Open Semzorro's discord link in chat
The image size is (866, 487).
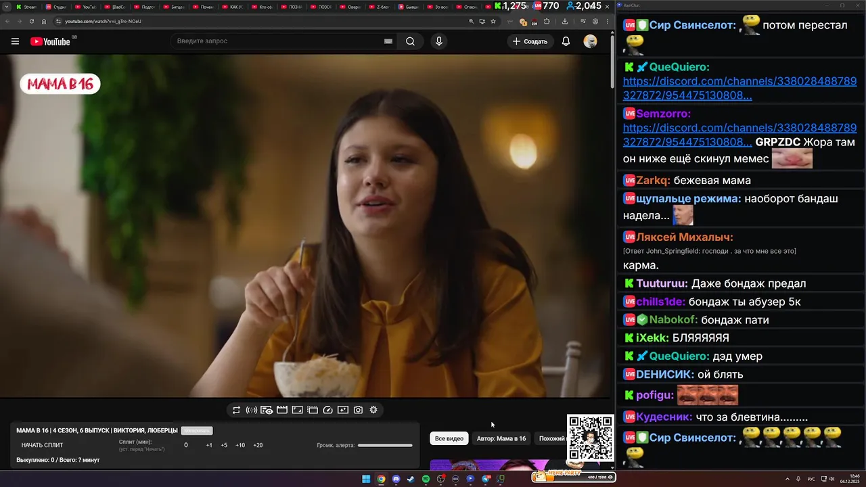click(x=739, y=135)
